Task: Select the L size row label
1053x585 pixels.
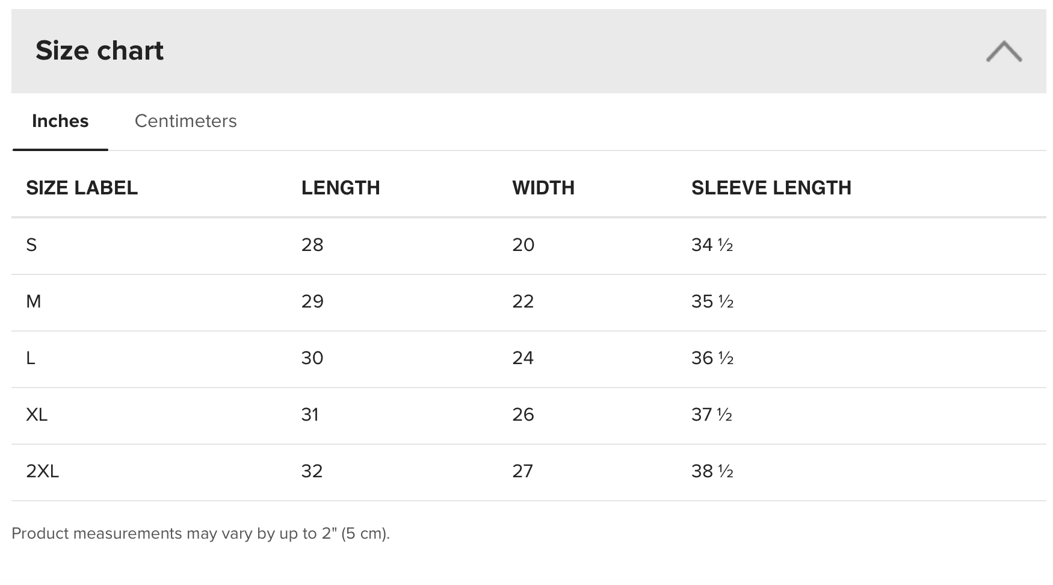Action: 31,358
